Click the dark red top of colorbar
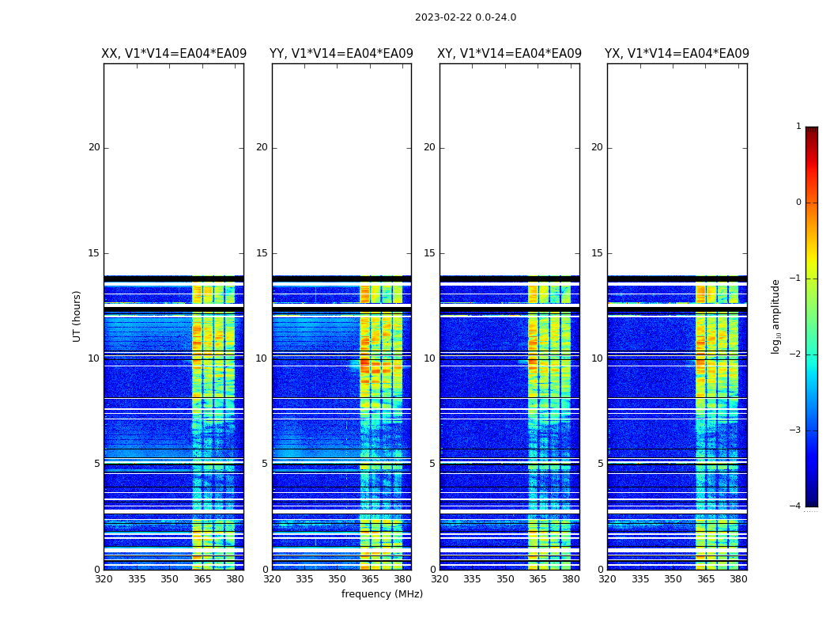Viewport: 830px width, 633px height. click(x=811, y=131)
